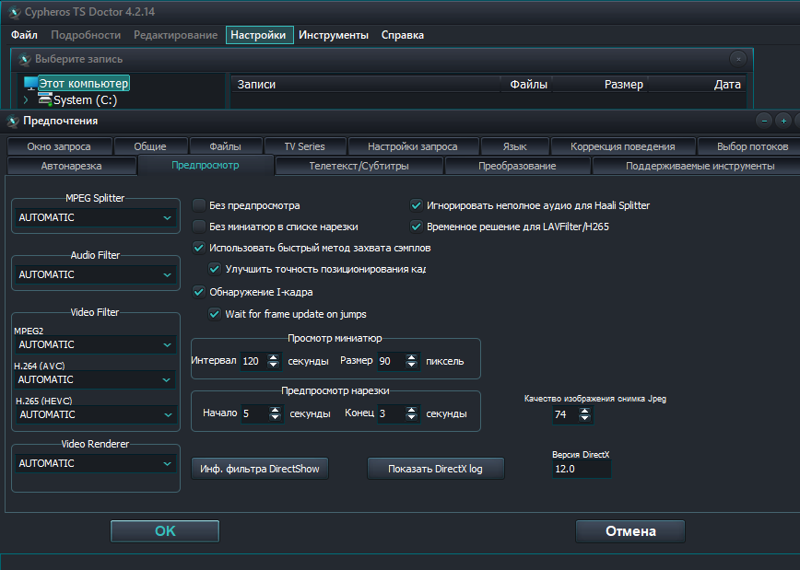Increase the Интервал seconds value
Screen dimensions: 800x570
274,356
